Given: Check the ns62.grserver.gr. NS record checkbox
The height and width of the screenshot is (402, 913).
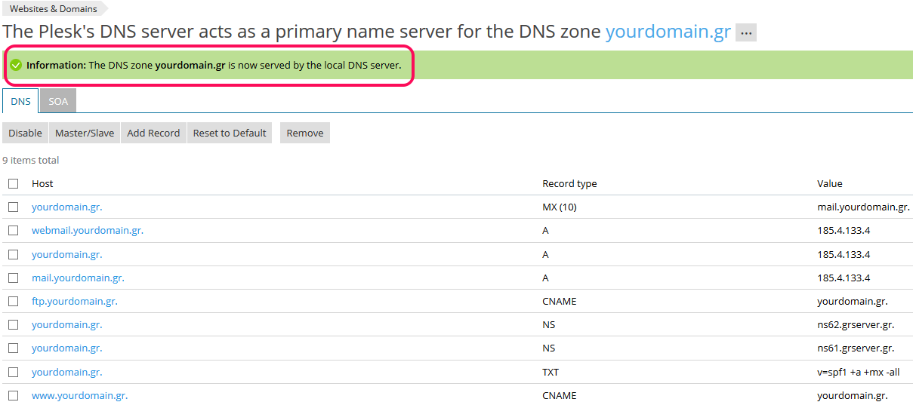Looking at the screenshot, I should [x=13, y=324].
